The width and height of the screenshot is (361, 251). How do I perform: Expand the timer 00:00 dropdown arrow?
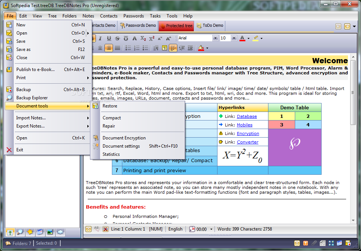(211, 229)
